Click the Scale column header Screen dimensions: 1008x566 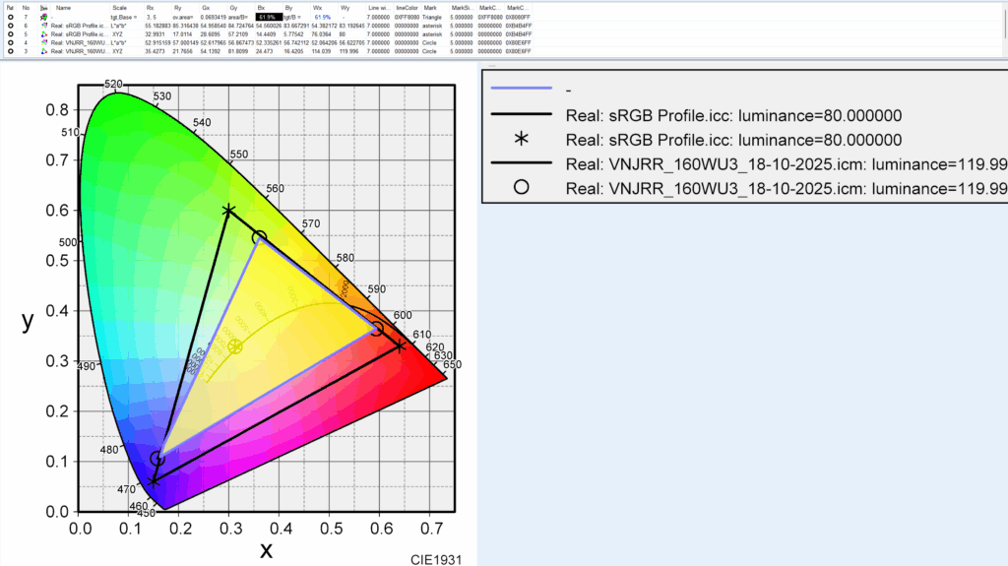[x=120, y=7]
